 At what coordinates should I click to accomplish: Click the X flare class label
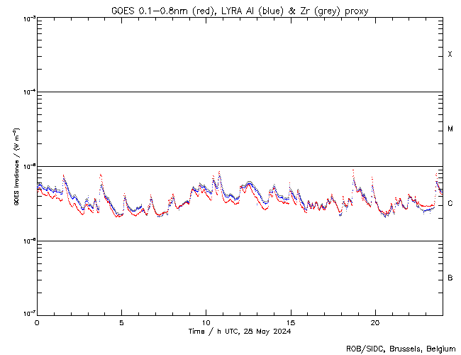[450, 55]
